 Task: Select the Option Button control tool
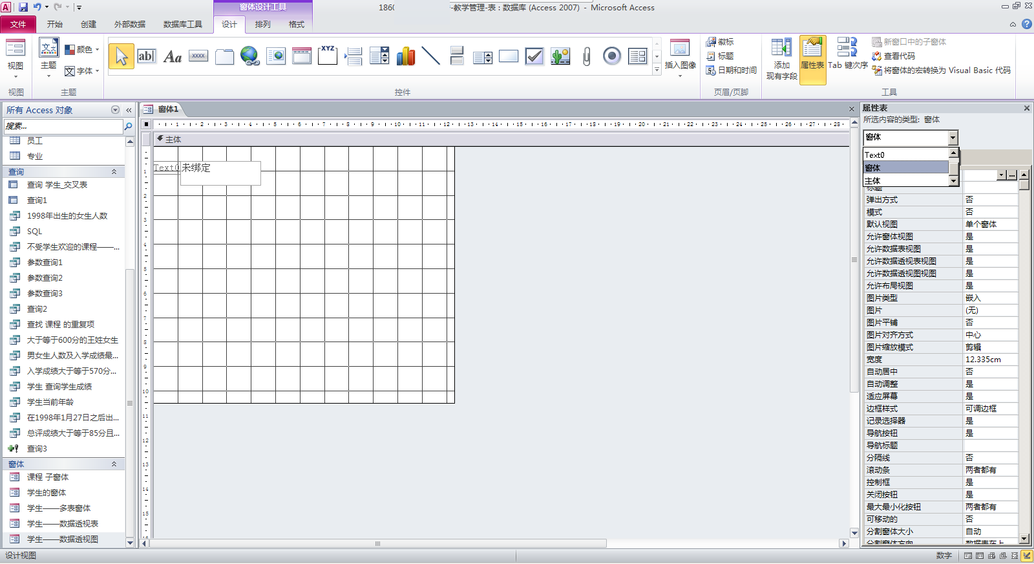tap(612, 56)
